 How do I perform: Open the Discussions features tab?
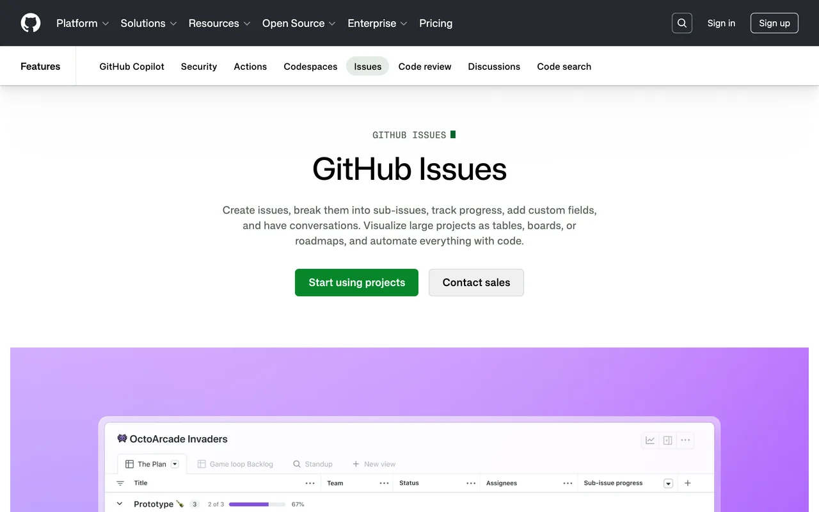point(494,67)
